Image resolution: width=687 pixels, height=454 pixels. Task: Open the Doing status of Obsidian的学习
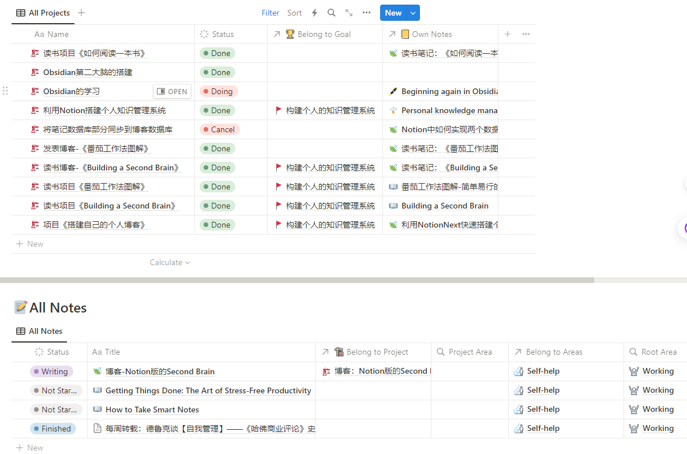coord(219,91)
